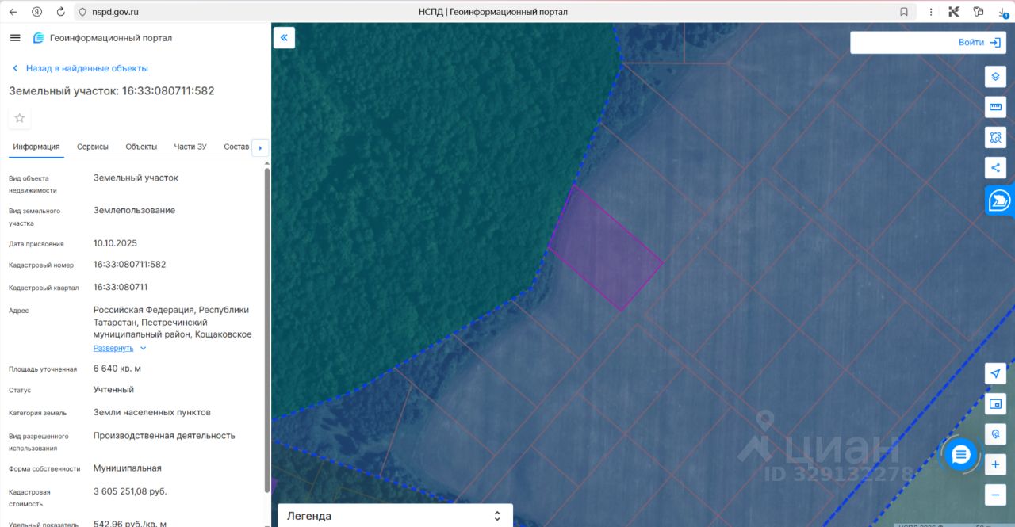Image resolution: width=1015 pixels, height=527 pixels.
Task: Open the Объекты tab
Action: 141,147
